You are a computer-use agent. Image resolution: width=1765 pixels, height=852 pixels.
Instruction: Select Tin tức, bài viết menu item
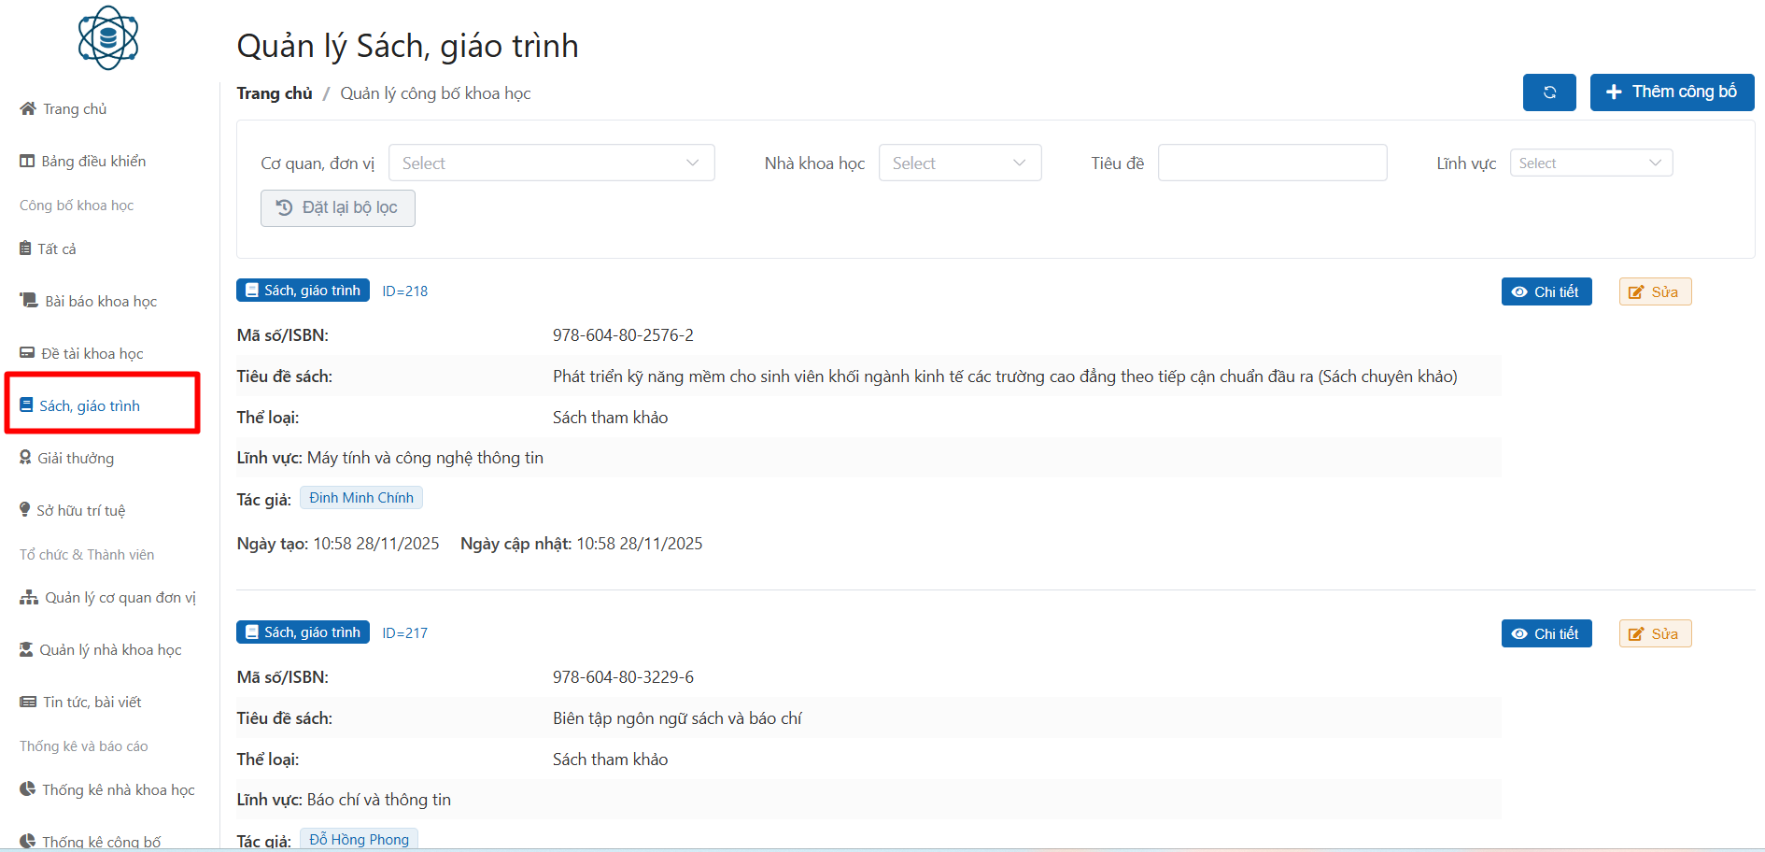(x=92, y=703)
